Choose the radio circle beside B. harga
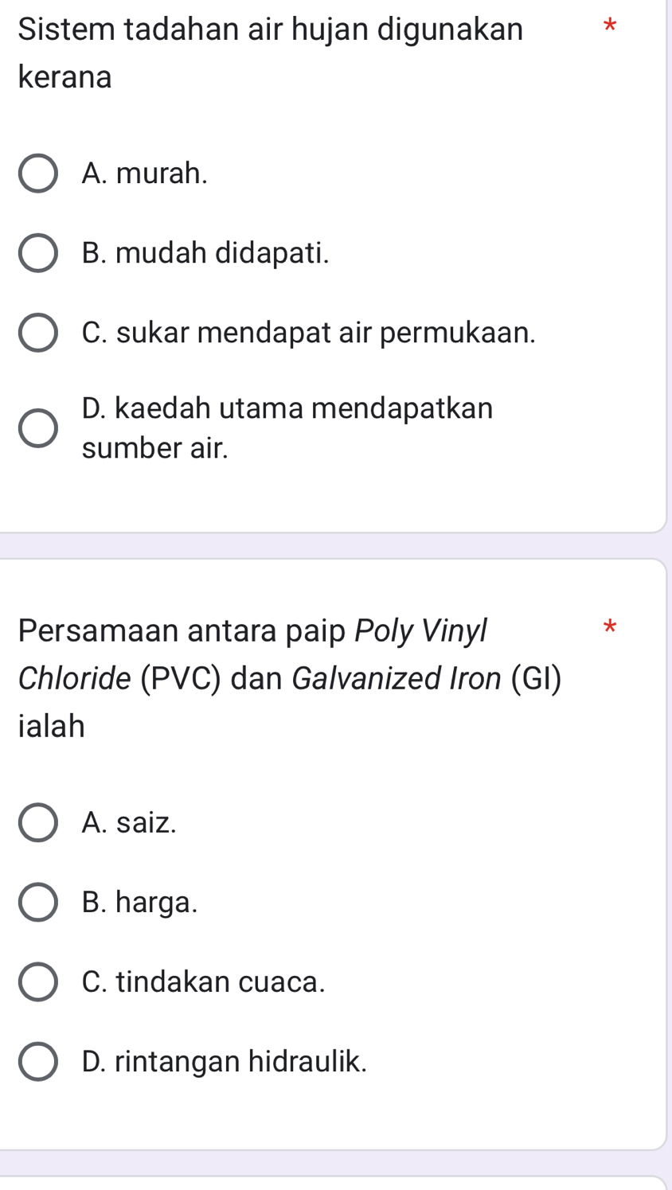 coord(37,902)
